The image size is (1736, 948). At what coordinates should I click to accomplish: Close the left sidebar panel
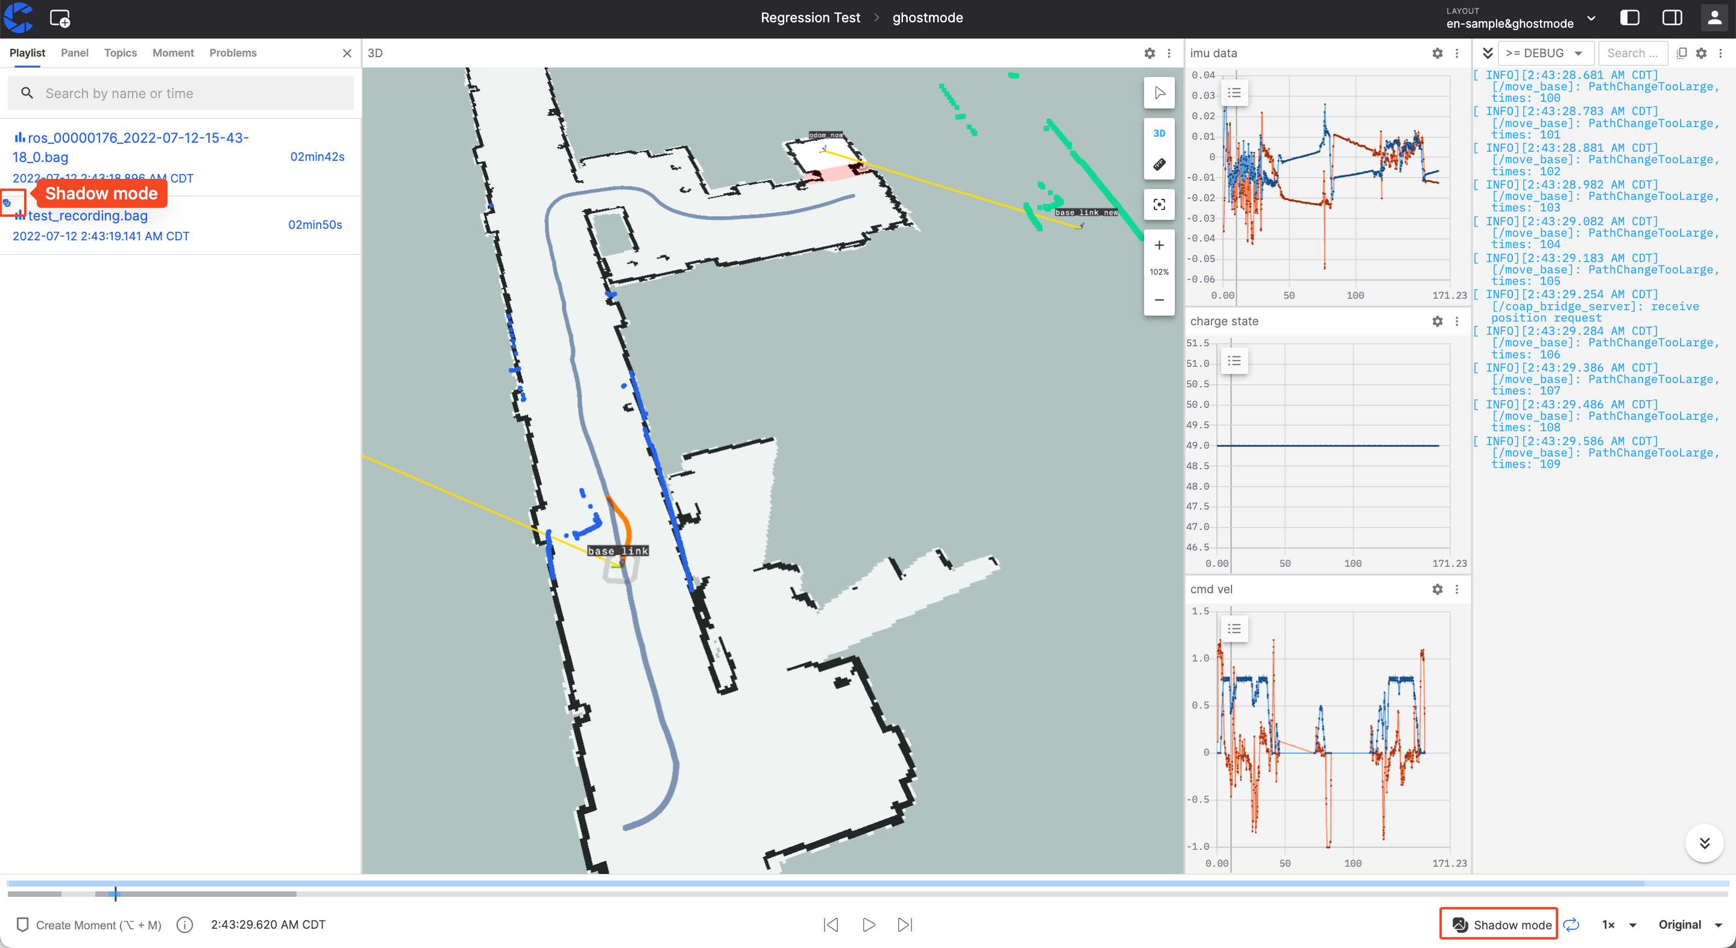347,53
